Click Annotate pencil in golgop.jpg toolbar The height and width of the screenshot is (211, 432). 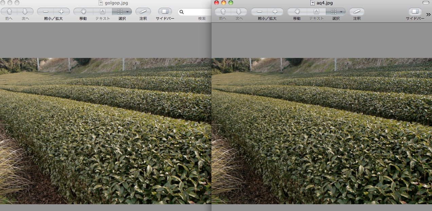(x=143, y=12)
